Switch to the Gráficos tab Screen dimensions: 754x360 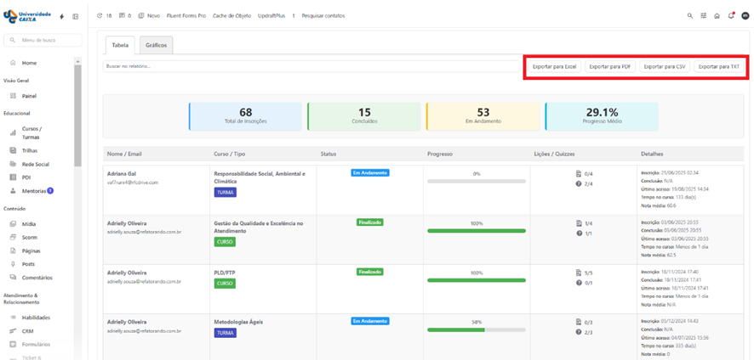(x=156, y=45)
